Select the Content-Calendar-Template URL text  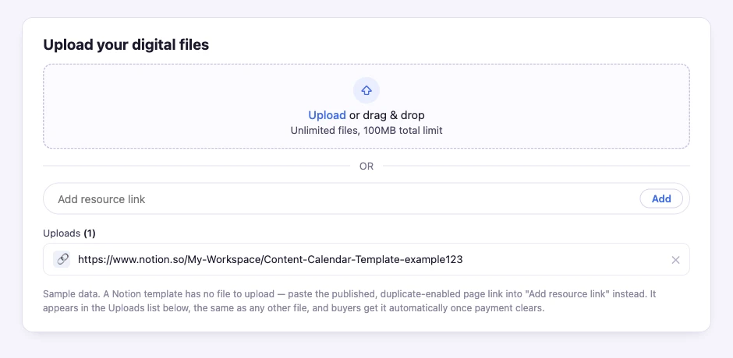point(271,259)
